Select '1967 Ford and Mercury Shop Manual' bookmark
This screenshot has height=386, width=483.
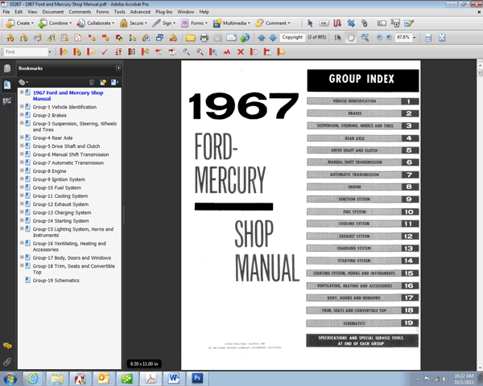click(68, 96)
